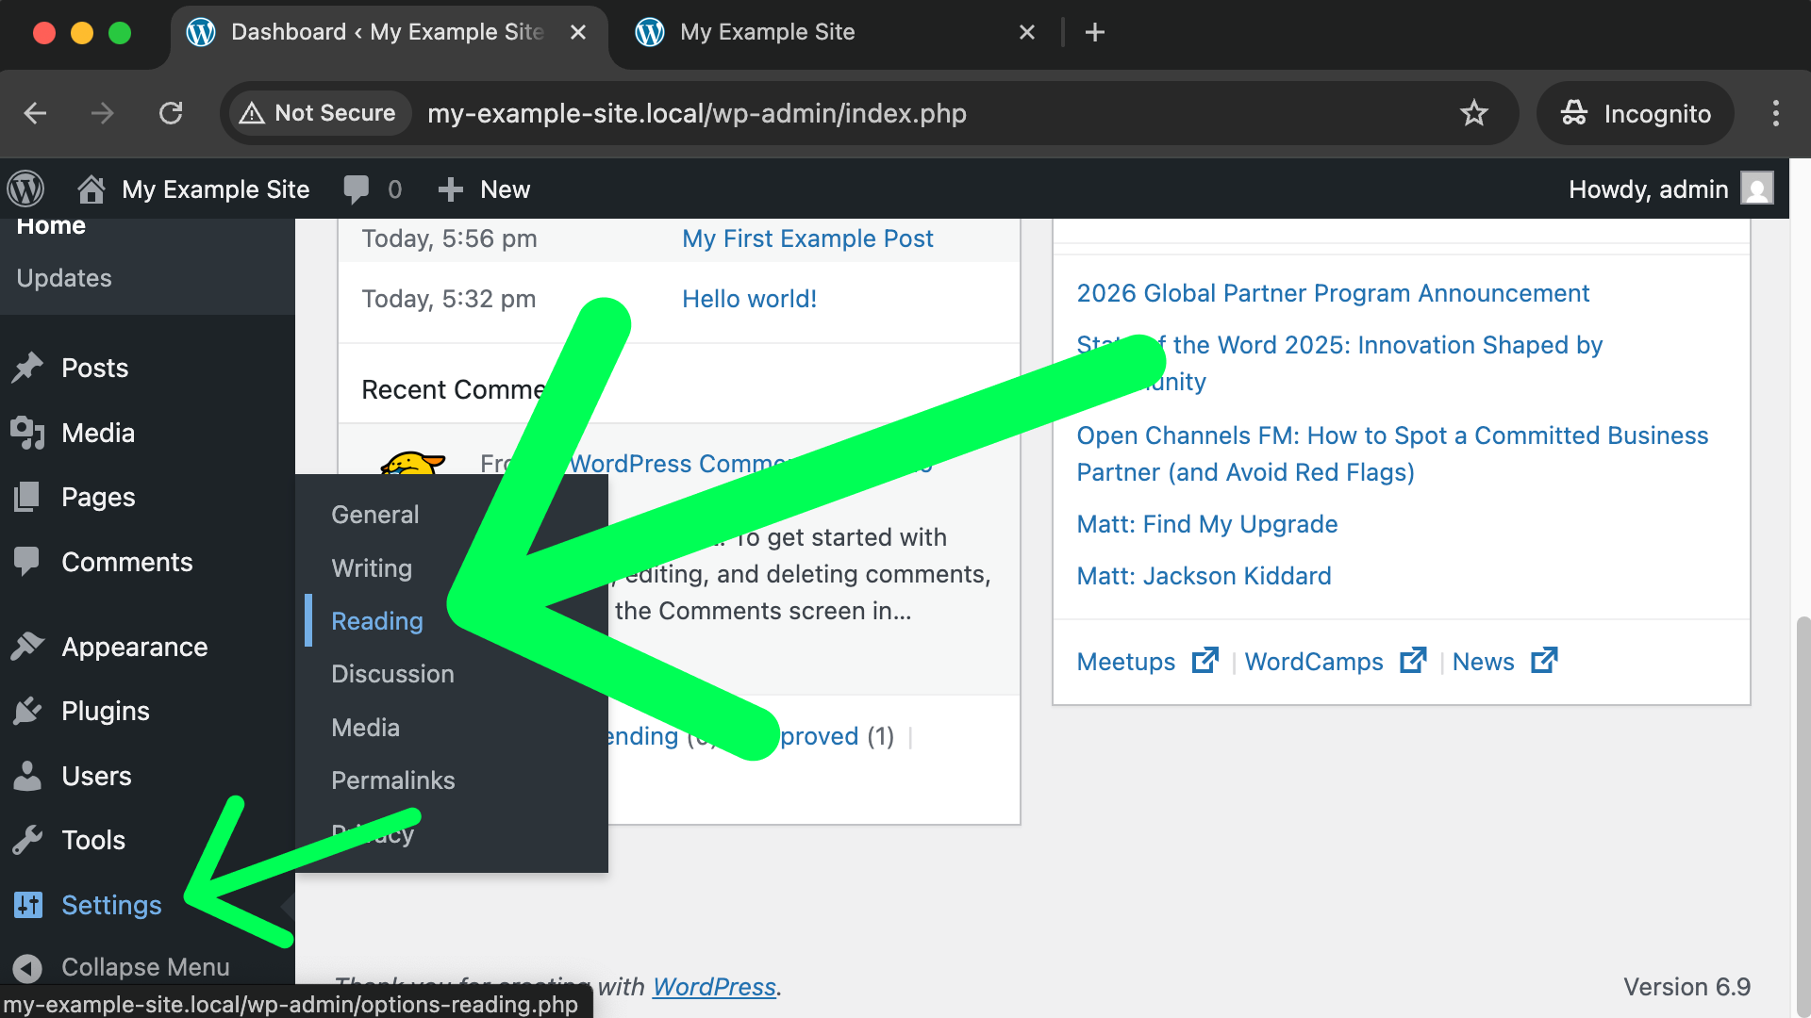This screenshot has height=1018, width=1811.
Task: Switch to the My Example Site tab
Action: click(766, 32)
